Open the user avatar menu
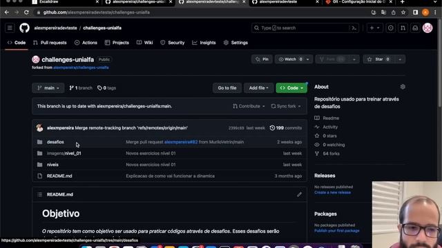Viewport: 442px width, 248px height. (x=427, y=28)
